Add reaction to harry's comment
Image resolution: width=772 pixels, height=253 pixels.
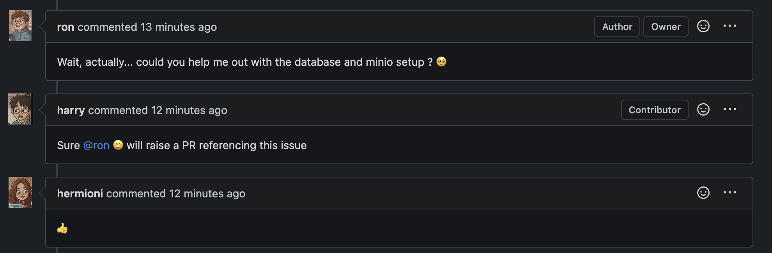pos(703,110)
